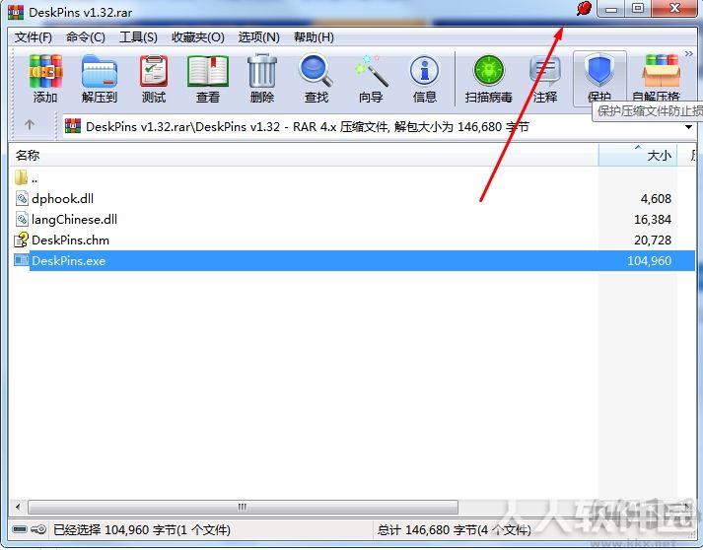Open the File (文件) menu
703x550 pixels.
click(x=33, y=37)
